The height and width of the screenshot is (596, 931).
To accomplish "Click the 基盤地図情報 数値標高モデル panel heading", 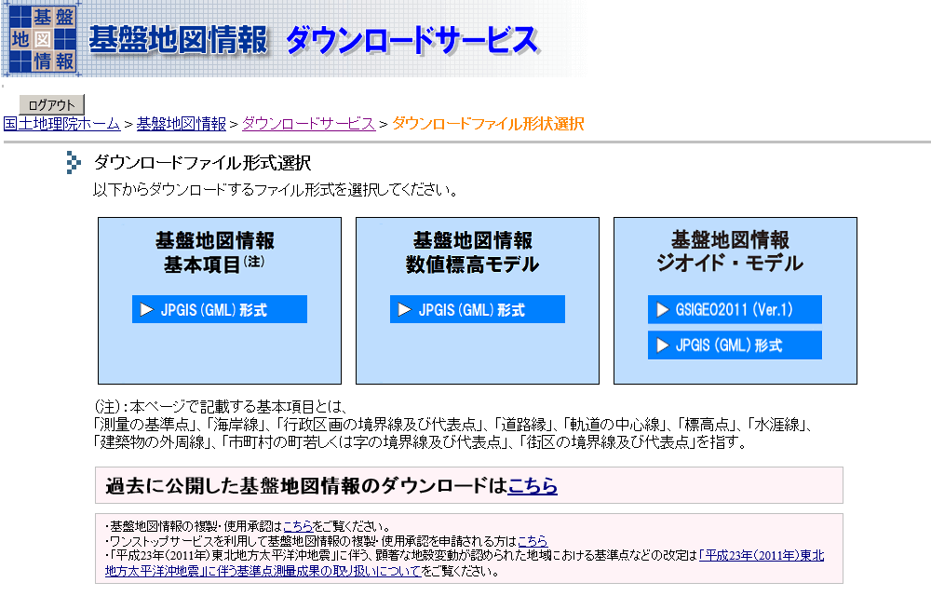I will point(473,252).
